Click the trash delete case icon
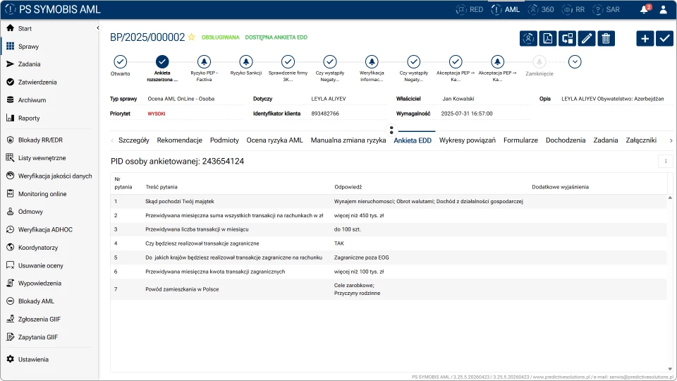 [606, 38]
